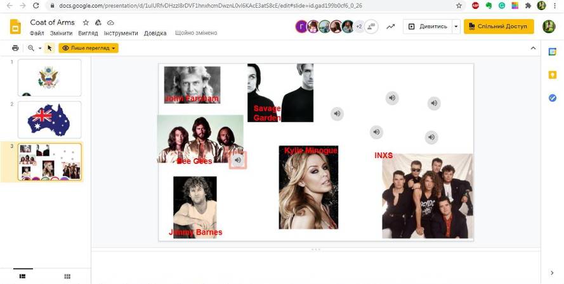Click the INXS text label
This screenshot has width=564, height=284.
pyautogui.click(x=383, y=156)
